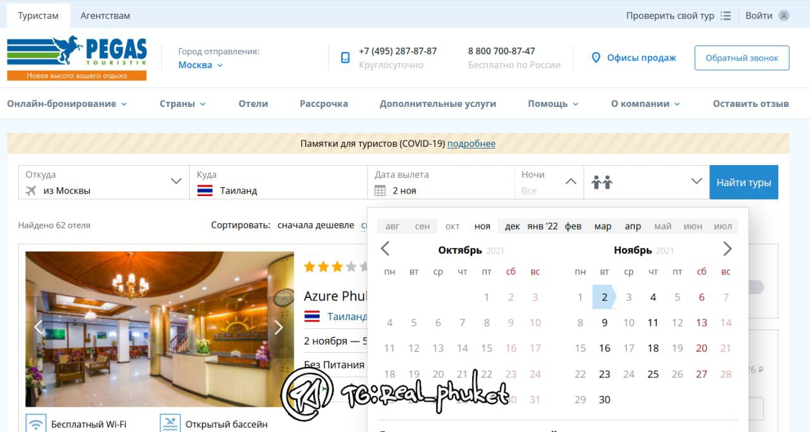Click the two travelers icon in search bar
Image resolution: width=810 pixels, height=432 pixels.
pyautogui.click(x=602, y=182)
